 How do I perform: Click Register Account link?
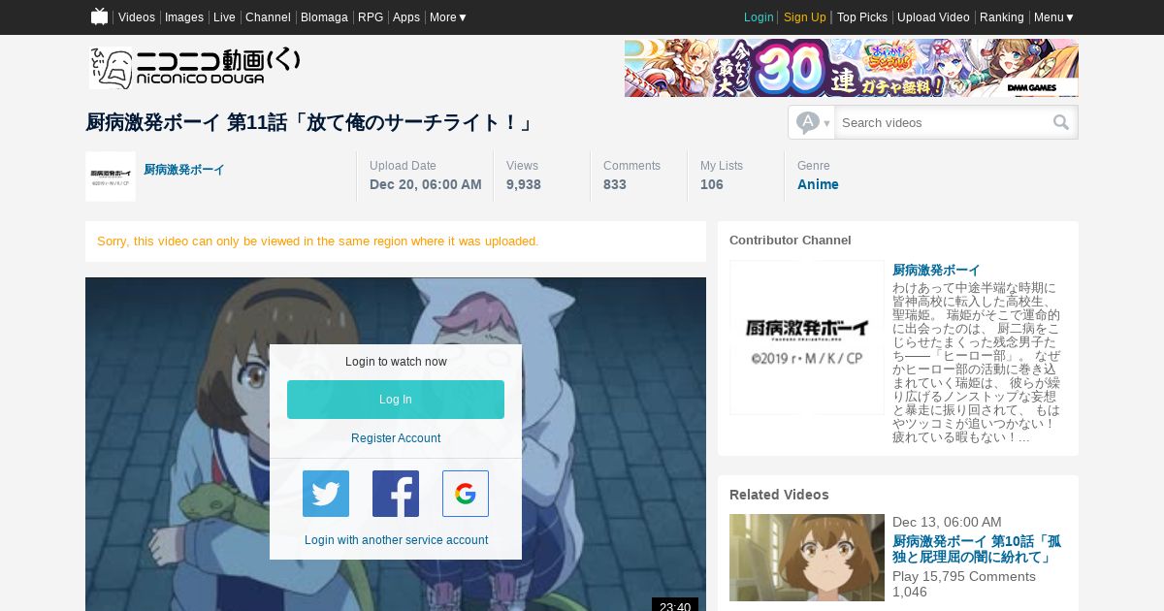tap(396, 438)
